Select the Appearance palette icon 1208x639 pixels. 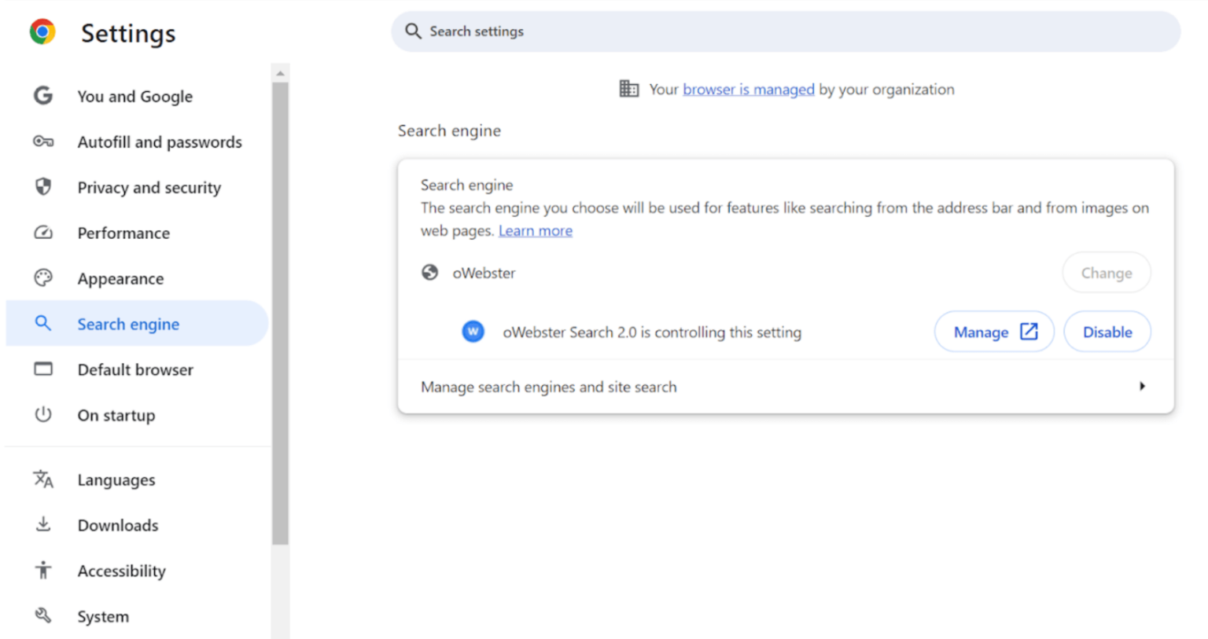tap(43, 278)
